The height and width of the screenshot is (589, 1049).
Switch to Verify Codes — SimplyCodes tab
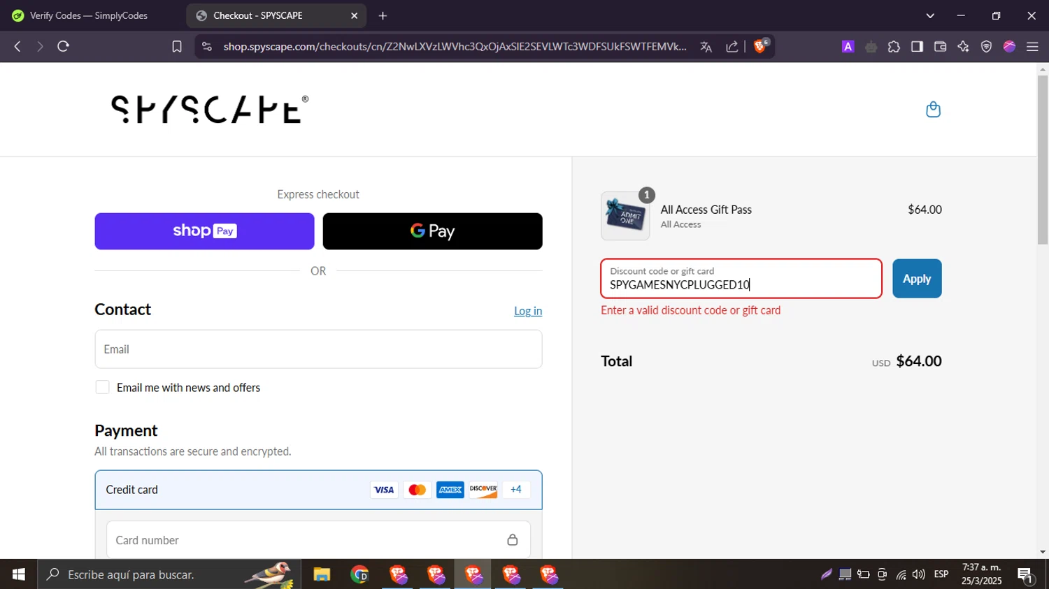[x=90, y=15]
